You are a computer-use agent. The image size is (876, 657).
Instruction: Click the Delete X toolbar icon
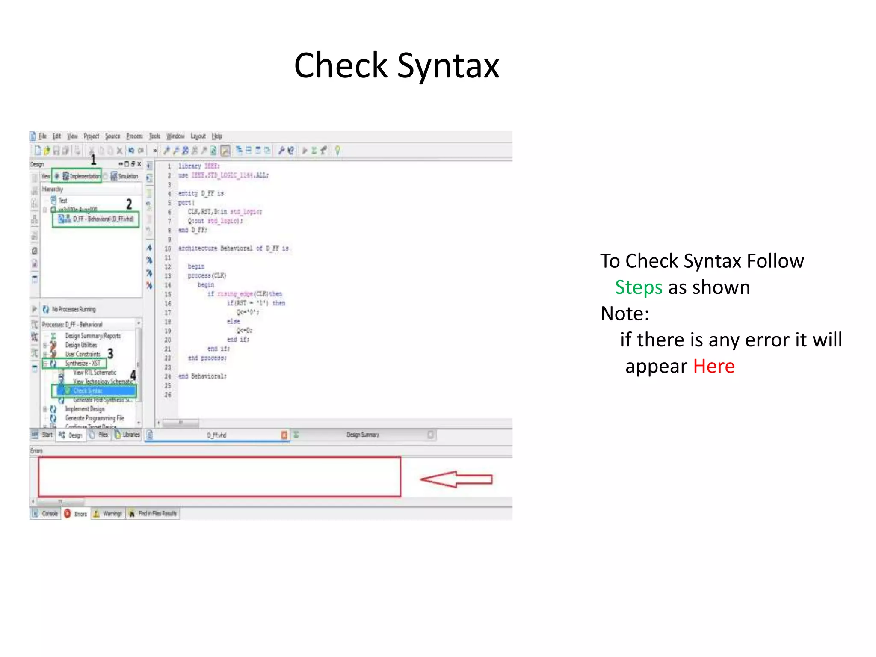(x=120, y=150)
